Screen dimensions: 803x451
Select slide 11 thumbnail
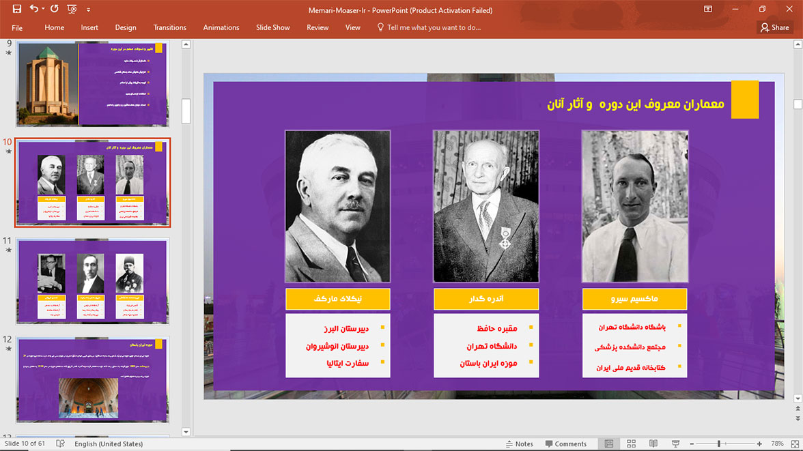click(93, 281)
